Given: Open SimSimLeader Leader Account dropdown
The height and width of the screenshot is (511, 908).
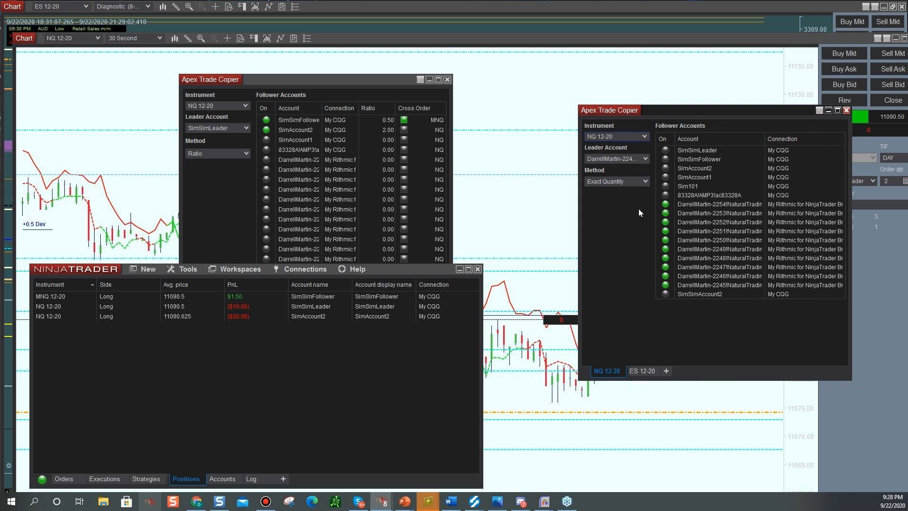Looking at the screenshot, I should [x=218, y=128].
